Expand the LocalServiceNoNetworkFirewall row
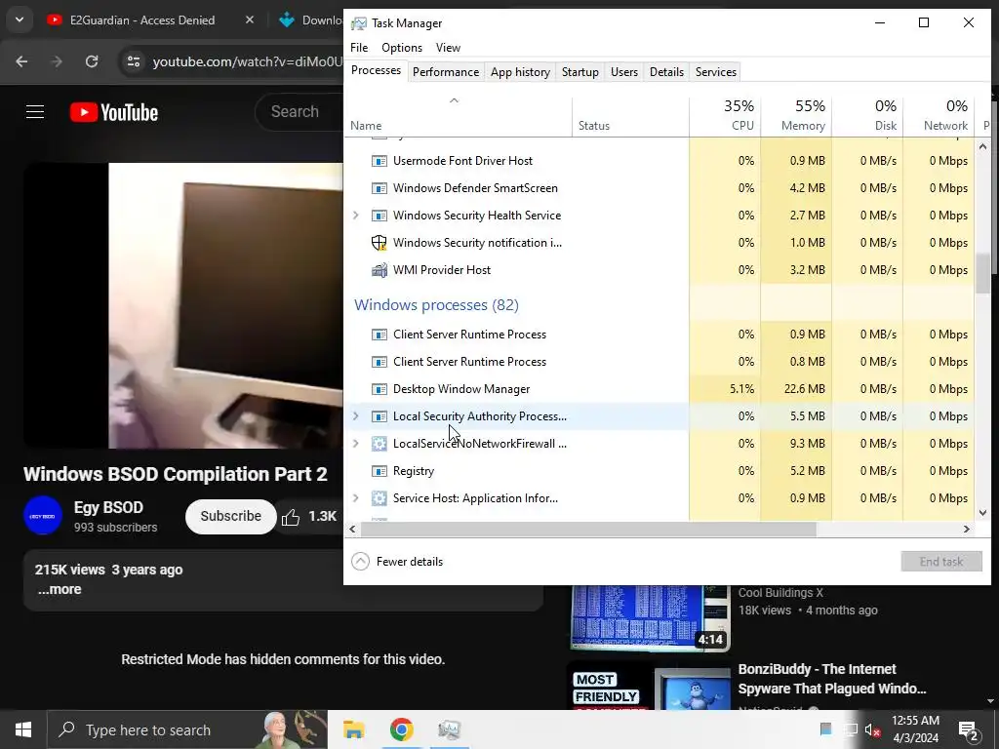 tap(356, 444)
